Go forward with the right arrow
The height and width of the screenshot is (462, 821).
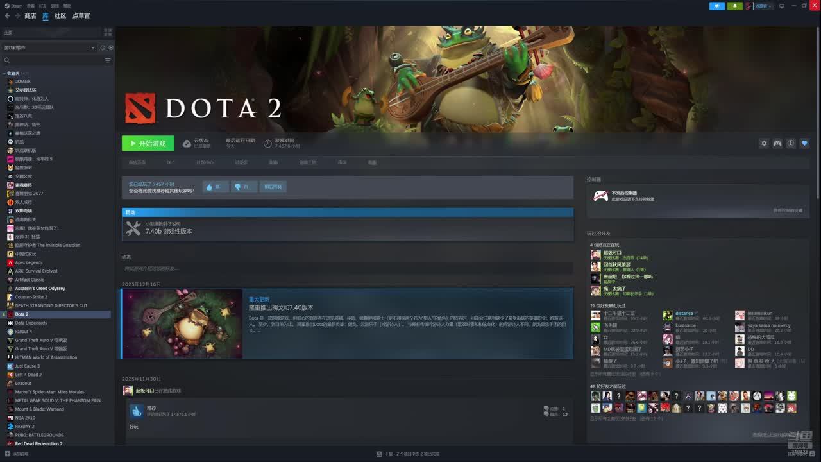pyautogui.click(x=17, y=15)
